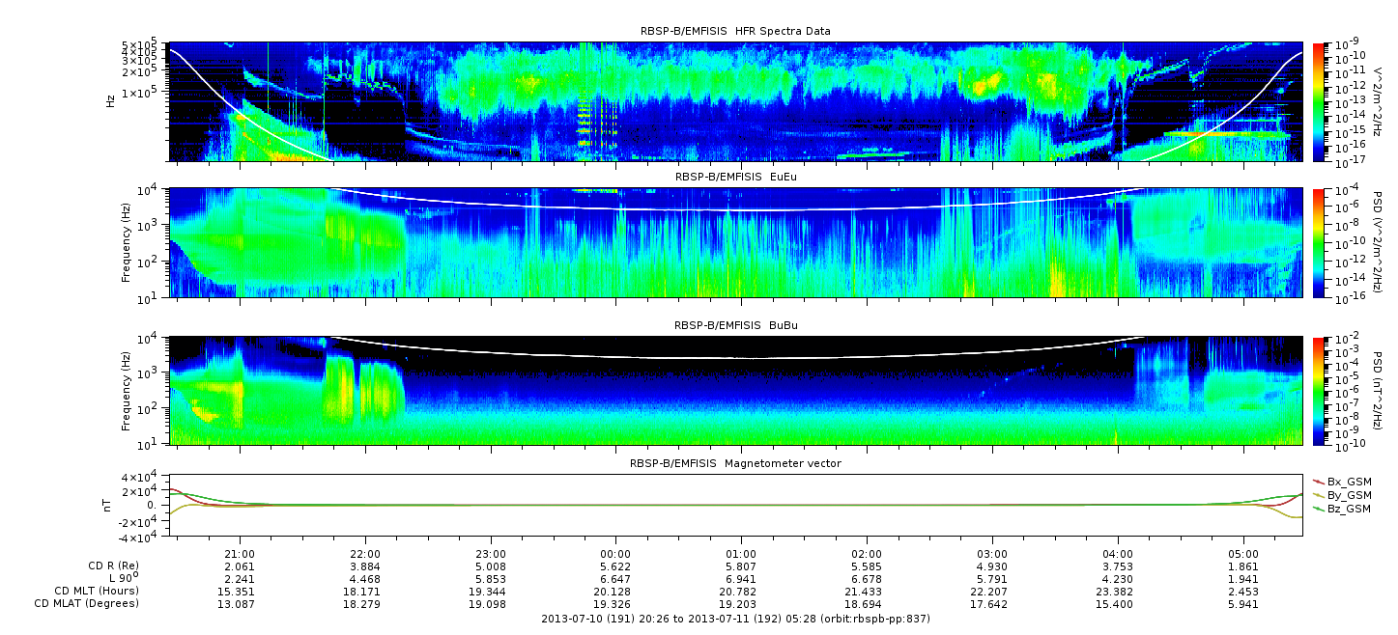This screenshot has height=635, width=1398.
Task: Click the nT y-axis label of magnetometer plot
Action: coord(109,505)
